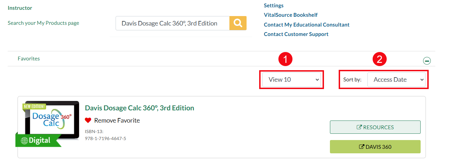Open VitalSource Bookshelf link
Image resolution: width=449 pixels, height=161 pixels.
[x=291, y=15]
